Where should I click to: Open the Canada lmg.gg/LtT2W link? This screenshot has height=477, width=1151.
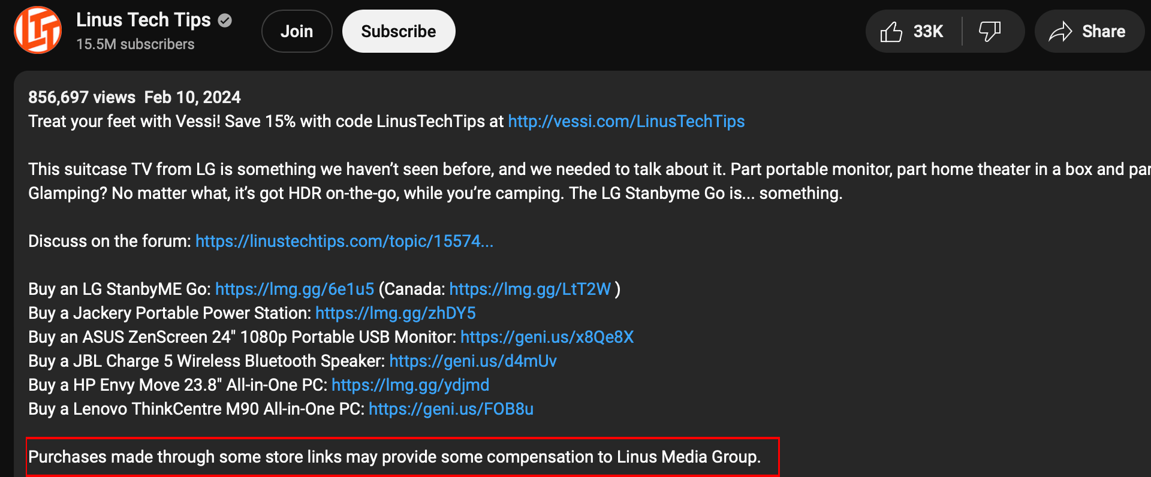pyautogui.click(x=530, y=289)
